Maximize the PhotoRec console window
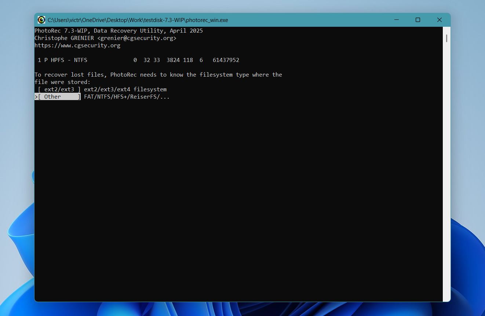Screen dimensions: 485x316 [x=417, y=20]
